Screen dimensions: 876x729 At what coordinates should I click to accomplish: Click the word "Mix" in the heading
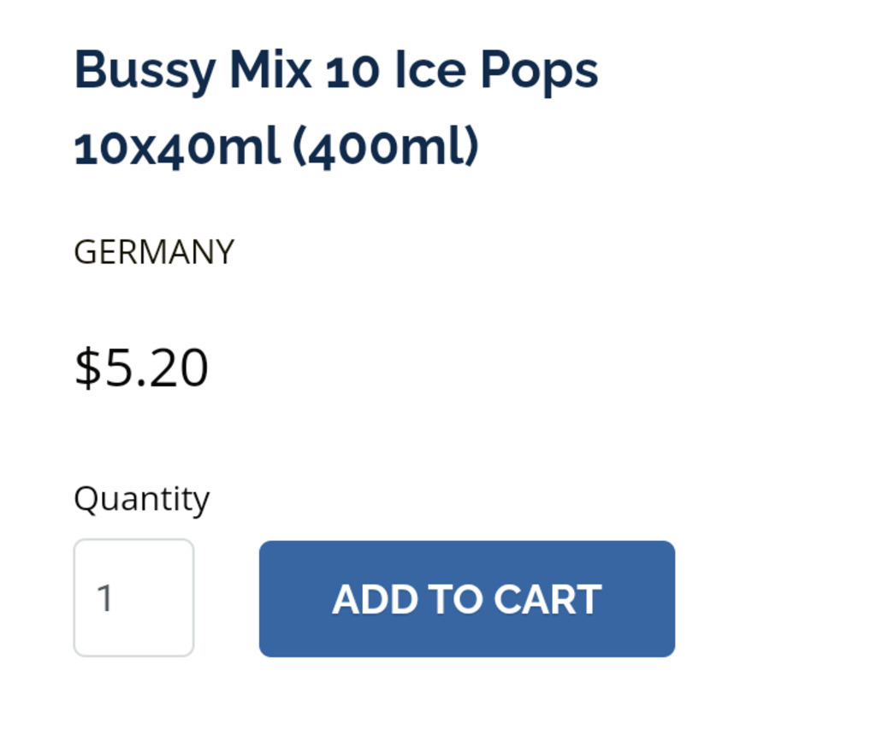270,70
